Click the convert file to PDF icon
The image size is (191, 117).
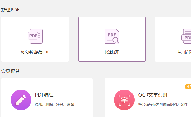35,36
